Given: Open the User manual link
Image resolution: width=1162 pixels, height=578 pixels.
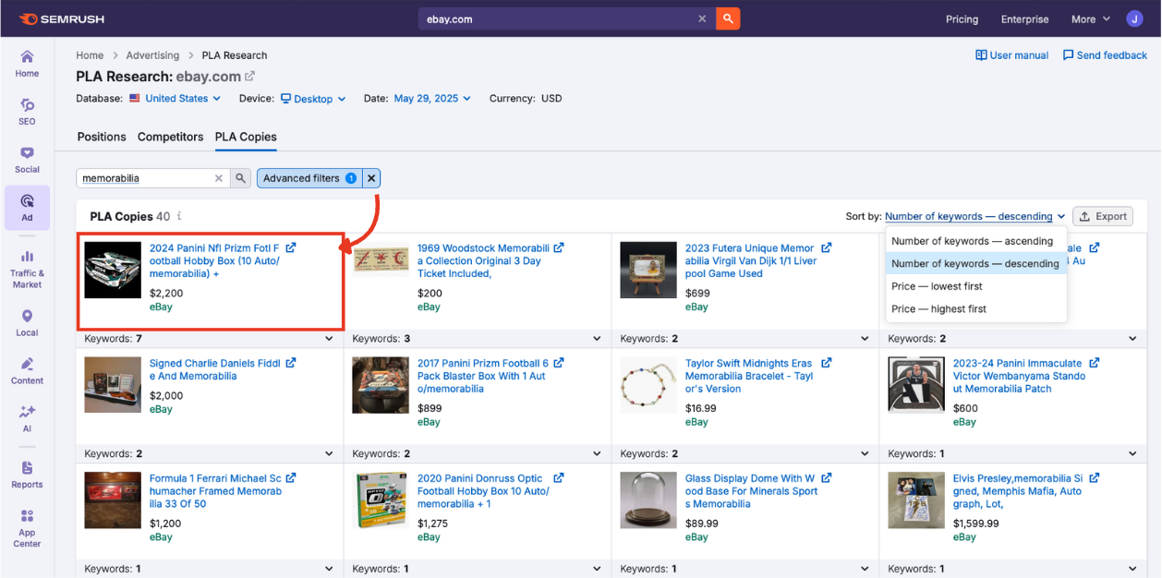Looking at the screenshot, I should pos(1011,55).
